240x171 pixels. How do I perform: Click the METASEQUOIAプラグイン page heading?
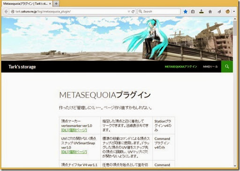105,95
